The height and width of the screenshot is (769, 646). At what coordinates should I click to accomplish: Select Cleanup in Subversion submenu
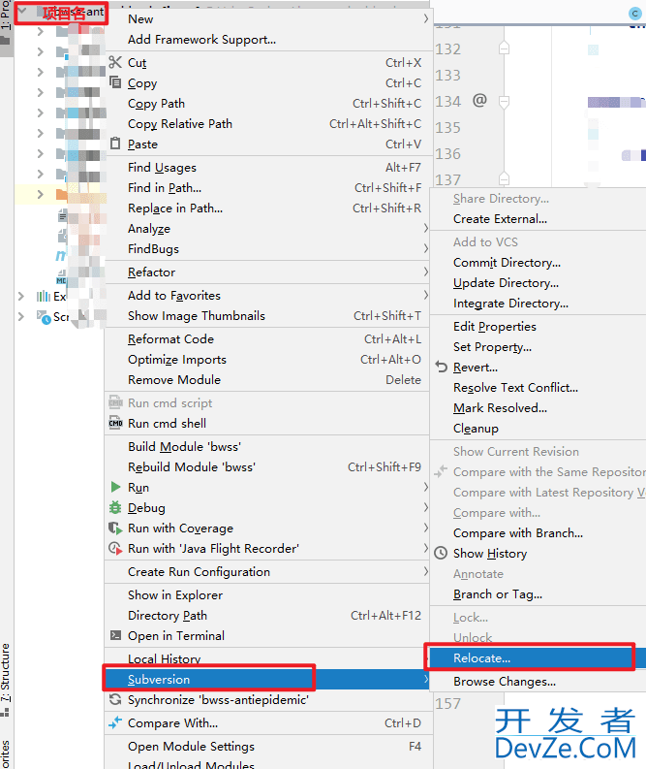pos(538,429)
